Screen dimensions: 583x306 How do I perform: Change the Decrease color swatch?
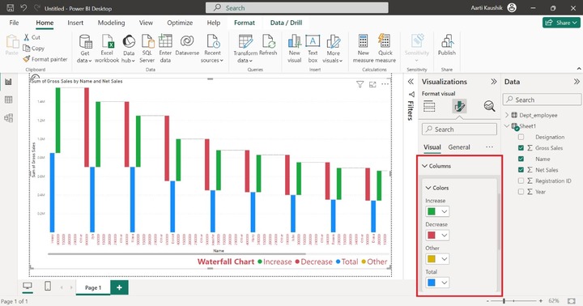pyautogui.click(x=437, y=236)
